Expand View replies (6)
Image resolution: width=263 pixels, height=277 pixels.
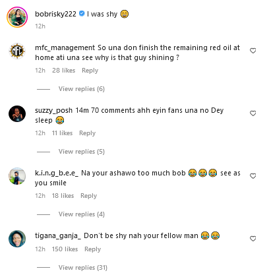pyautogui.click(x=82, y=89)
